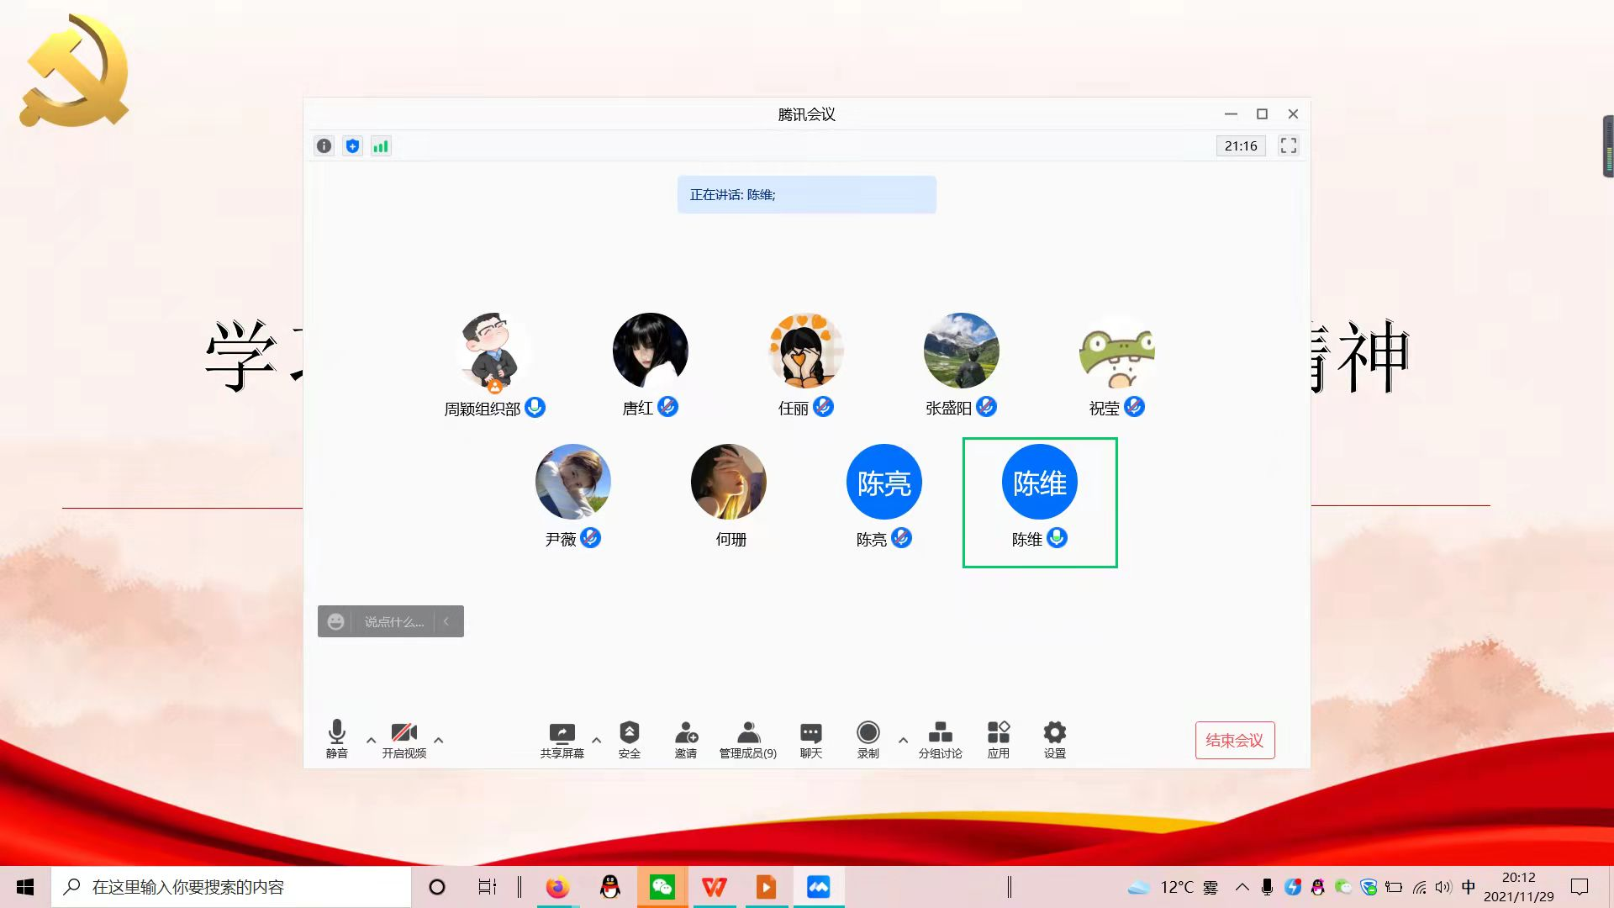1614x908 pixels.
Task: Open taskbar clock 20:12 calendar
Action: click(1519, 887)
